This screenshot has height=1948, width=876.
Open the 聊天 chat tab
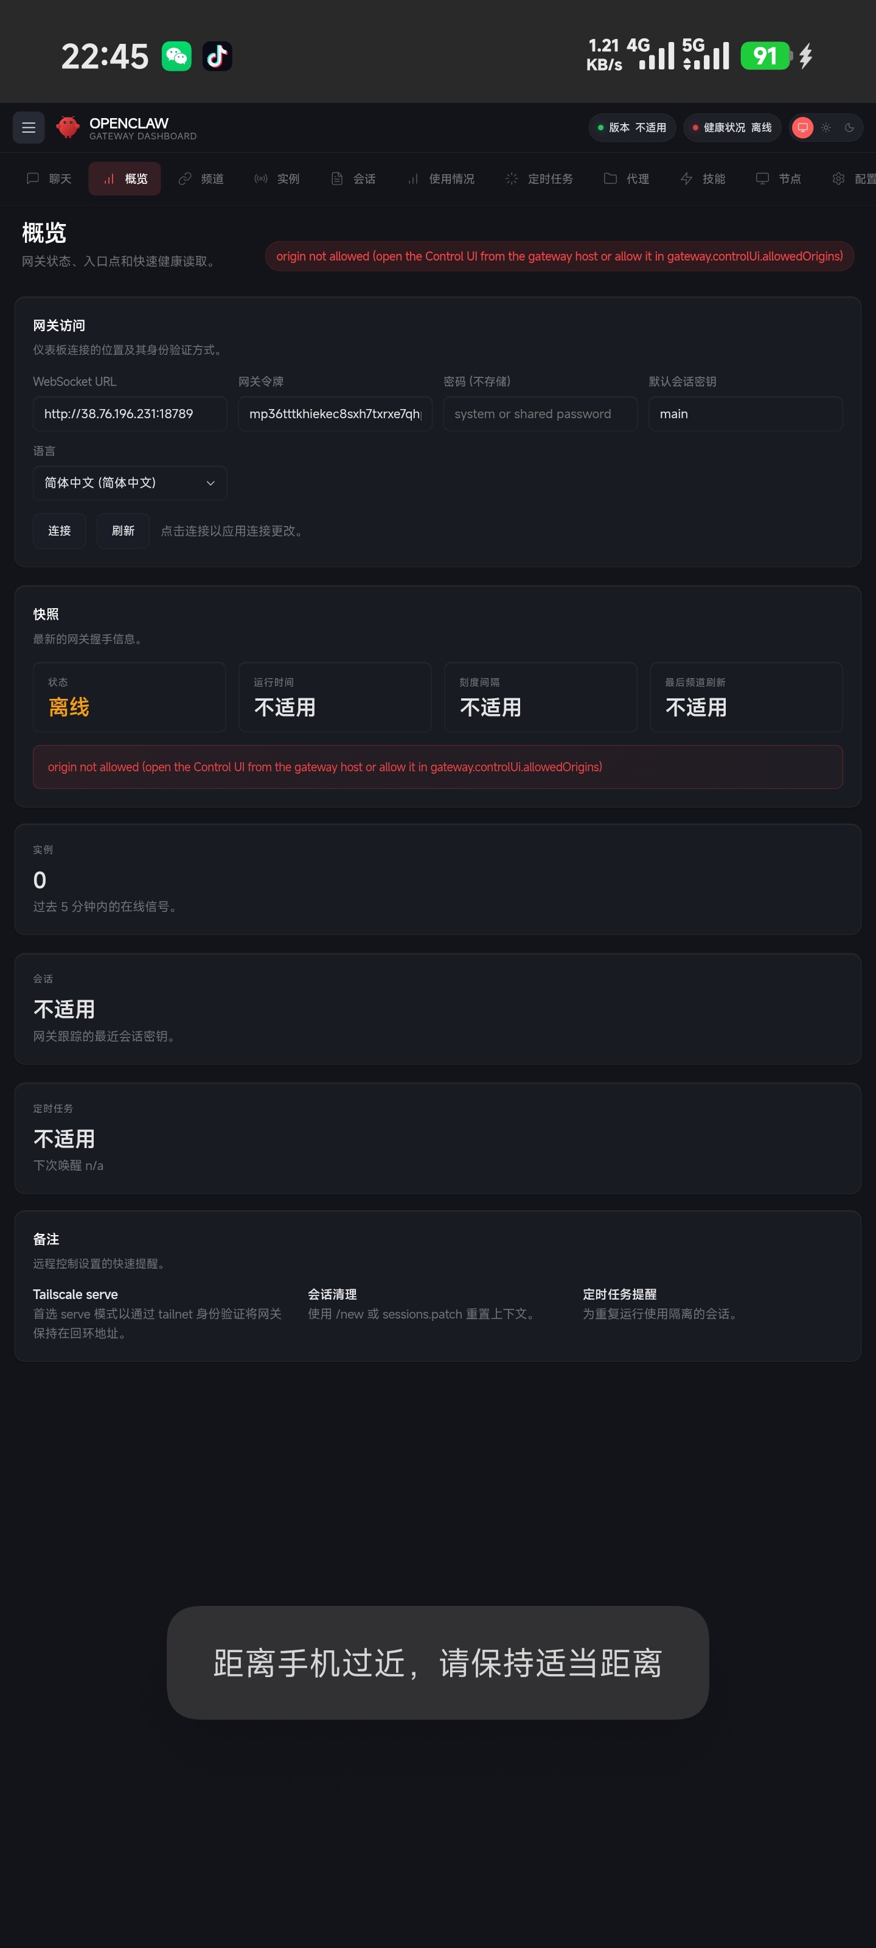[x=49, y=179]
